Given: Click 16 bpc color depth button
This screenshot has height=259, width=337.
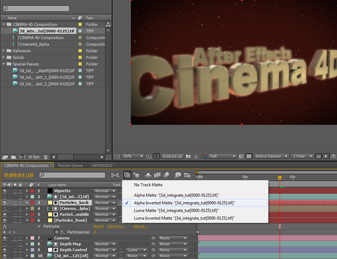Looking at the screenshot, I should [34, 157].
